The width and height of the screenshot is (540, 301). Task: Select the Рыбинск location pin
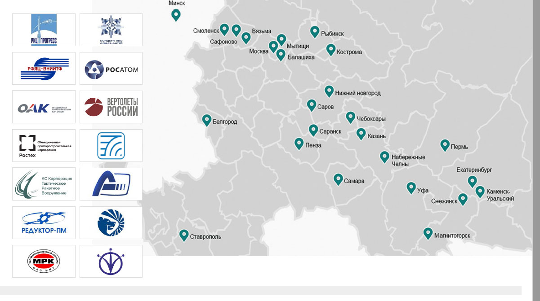click(x=315, y=31)
